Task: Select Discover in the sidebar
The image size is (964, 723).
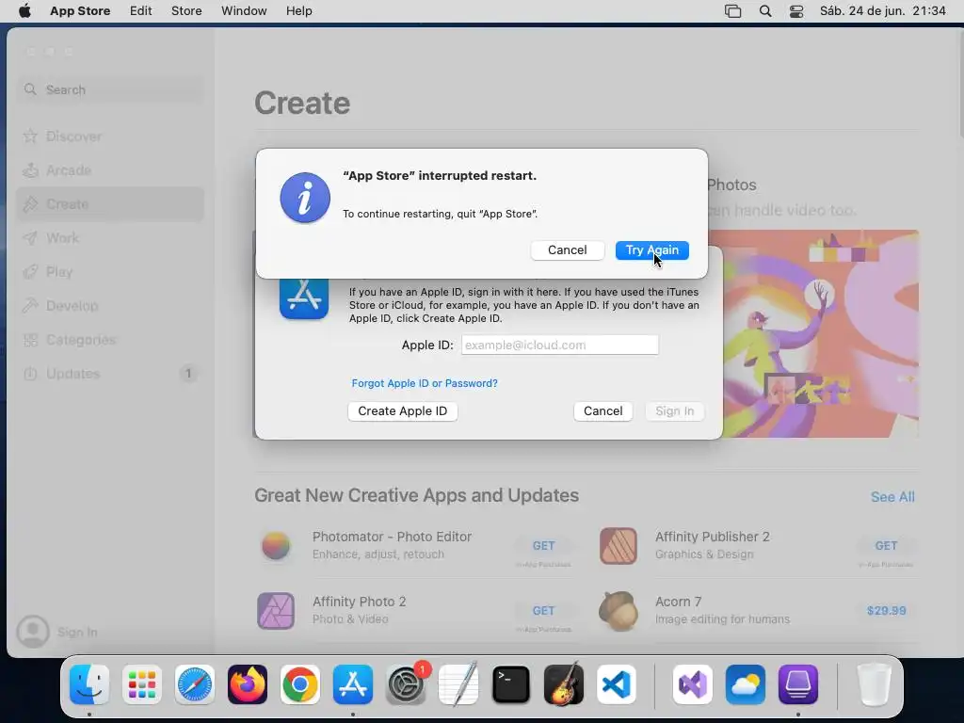Action: click(110, 137)
